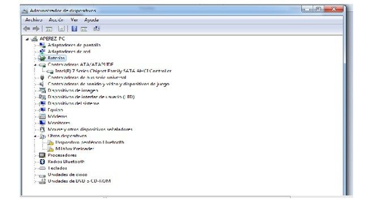Click the Unidades de DVD o CD-ROM icon

[42, 181]
